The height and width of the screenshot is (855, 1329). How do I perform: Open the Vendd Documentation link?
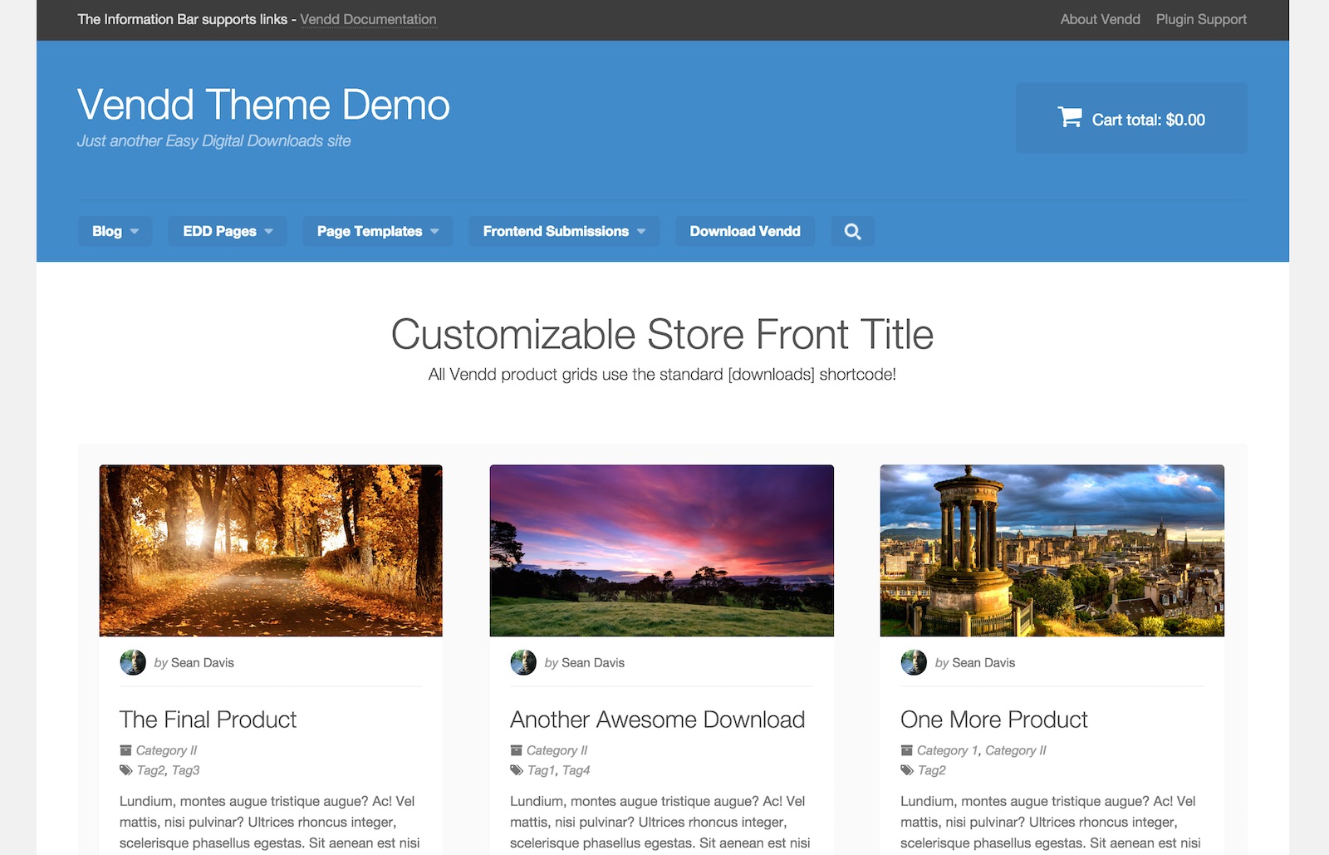tap(368, 19)
